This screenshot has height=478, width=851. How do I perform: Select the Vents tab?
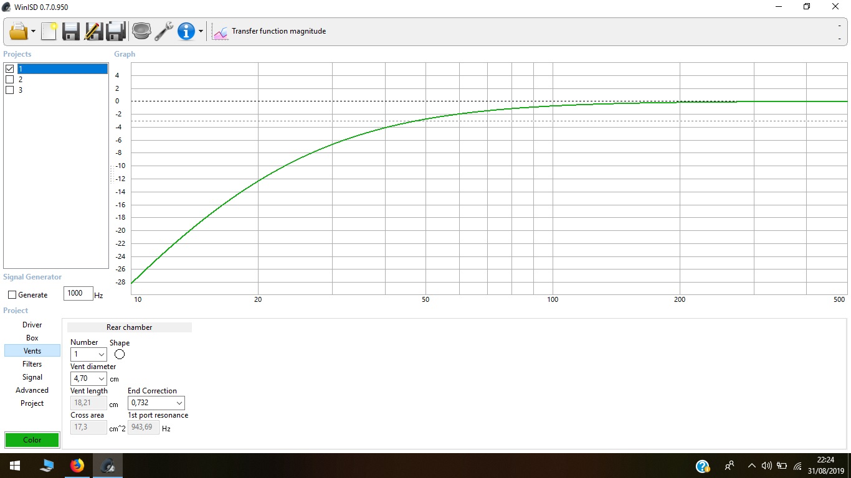pyautogui.click(x=32, y=351)
